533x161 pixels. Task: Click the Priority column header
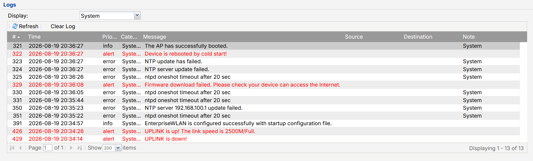pos(110,37)
